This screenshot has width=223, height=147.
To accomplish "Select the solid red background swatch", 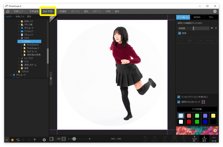I will point(189,122).
